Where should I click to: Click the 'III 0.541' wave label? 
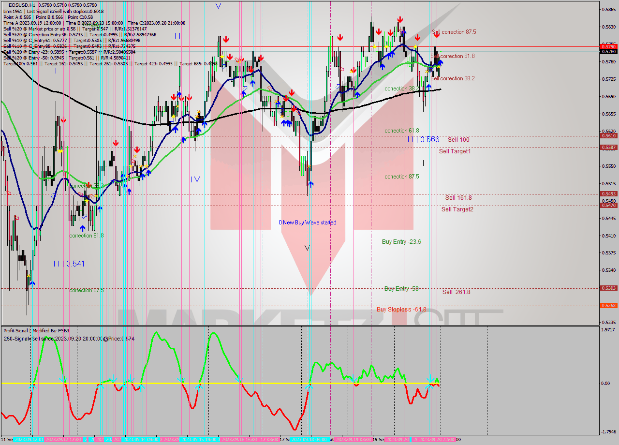(x=69, y=264)
